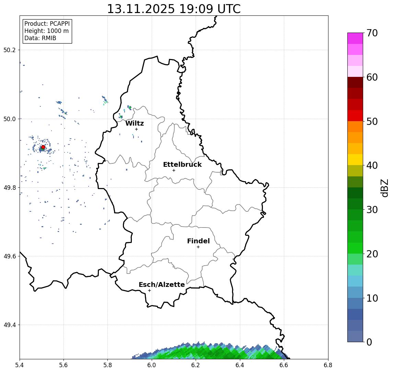Click the plus marker under the Findel label

click(198, 247)
